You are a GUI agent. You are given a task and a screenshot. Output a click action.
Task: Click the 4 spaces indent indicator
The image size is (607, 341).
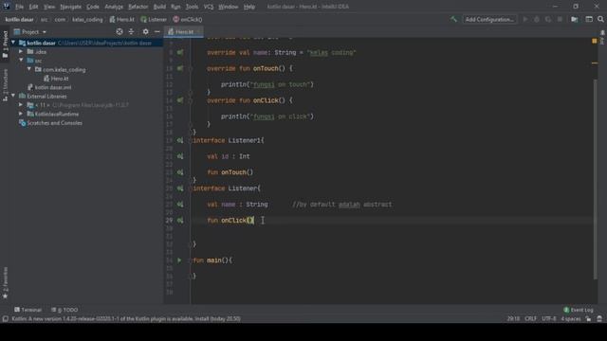pyautogui.click(x=571, y=319)
